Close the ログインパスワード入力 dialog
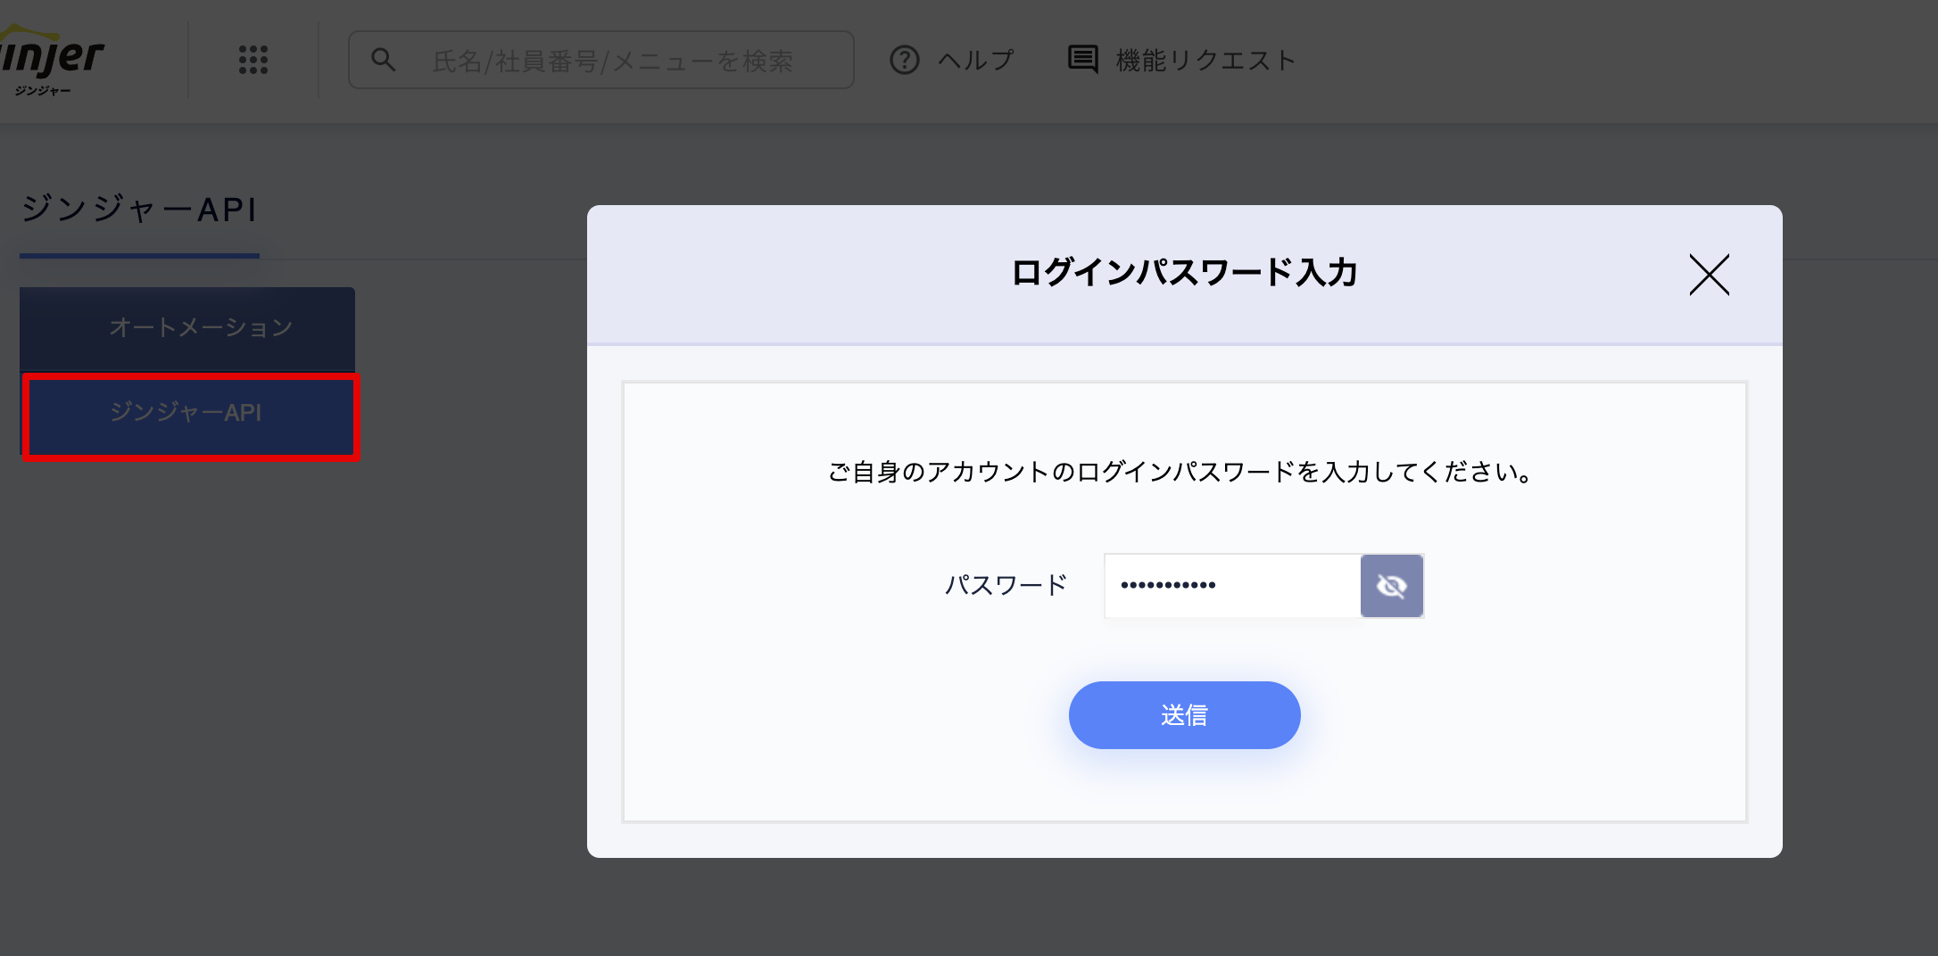1938x956 pixels. coord(1709,274)
